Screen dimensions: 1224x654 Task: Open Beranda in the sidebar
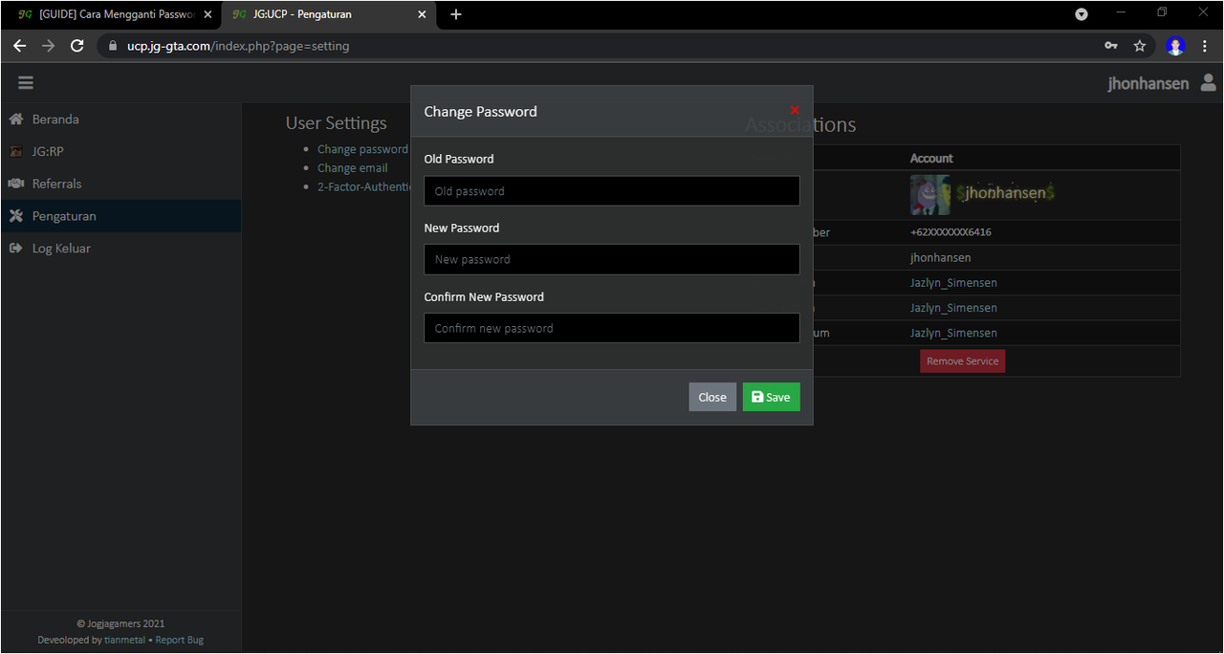(120, 120)
